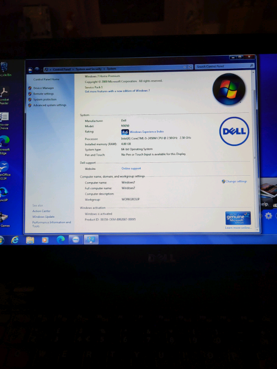The height and width of the screenshot is (369, 277).
Task: Select SyncUP desktop icon
Action: click(4, 194)
